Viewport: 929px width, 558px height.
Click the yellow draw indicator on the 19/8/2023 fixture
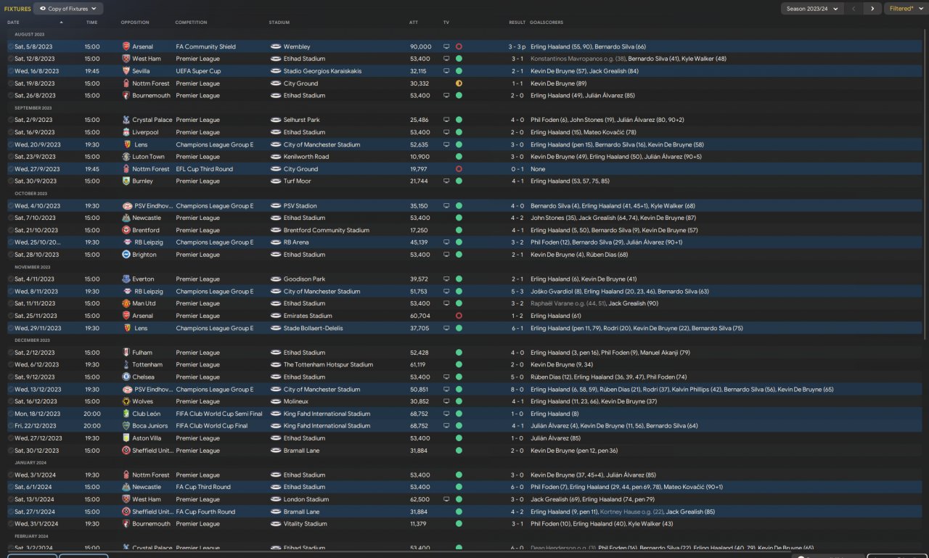point(459,83)
